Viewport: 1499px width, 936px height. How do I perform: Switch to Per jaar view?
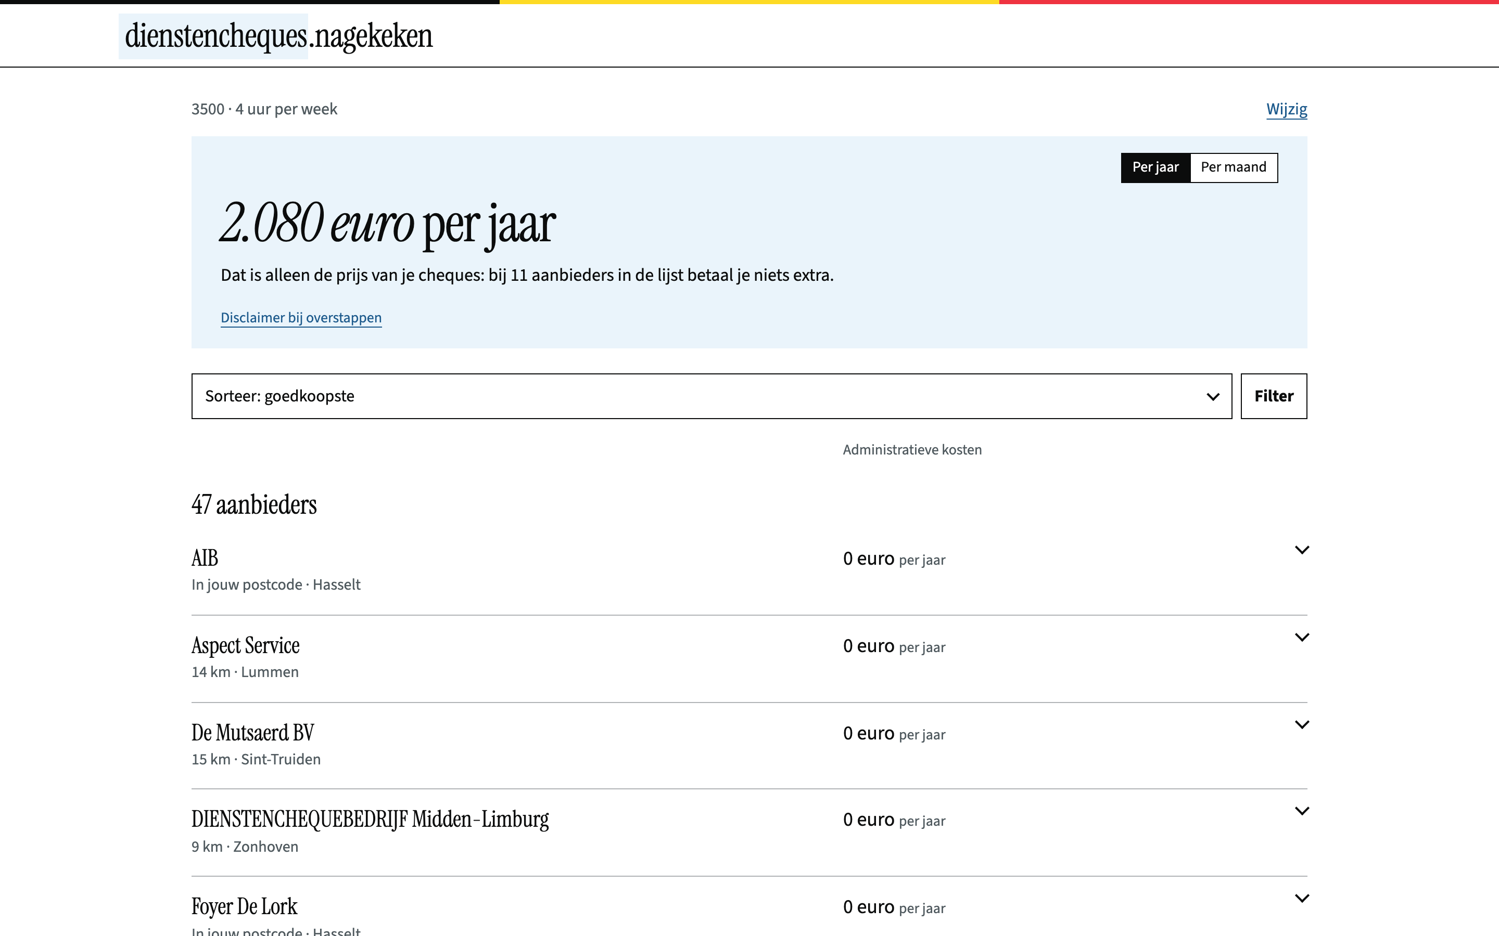[1155, 167]
